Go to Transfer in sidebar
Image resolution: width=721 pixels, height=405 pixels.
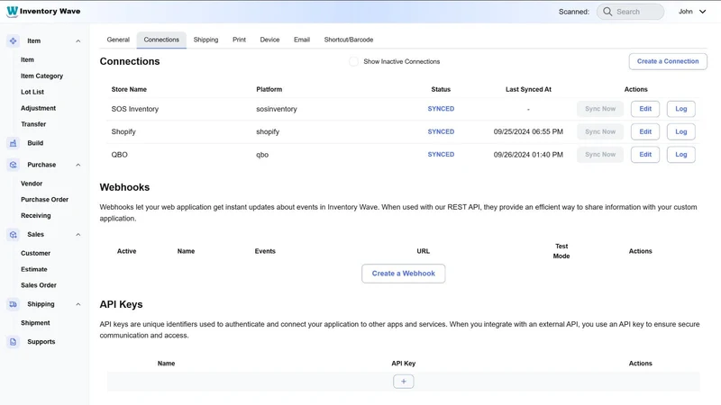pyautogui.click(x=33, y=124)
